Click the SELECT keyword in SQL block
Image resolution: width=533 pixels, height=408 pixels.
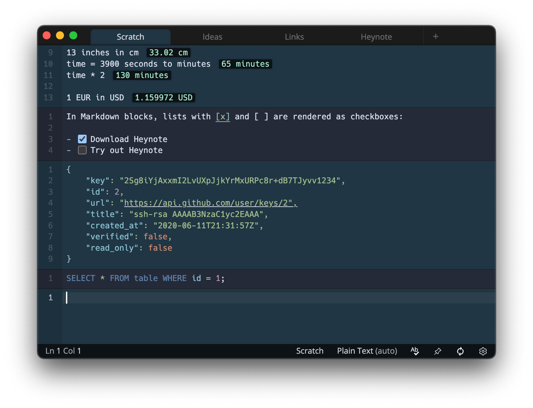pyautogui.click(x=81, y=278)
